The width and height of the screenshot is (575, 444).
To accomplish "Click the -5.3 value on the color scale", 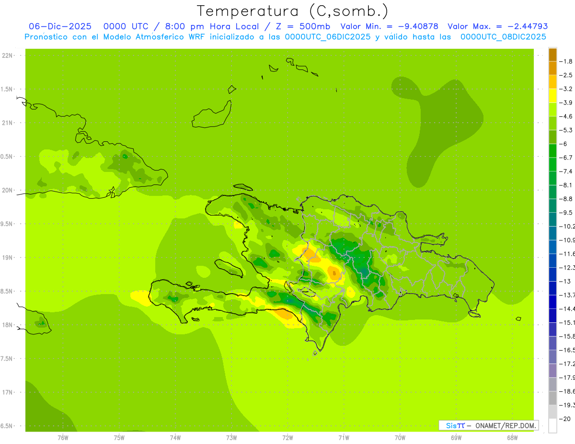I will point(566,130).
